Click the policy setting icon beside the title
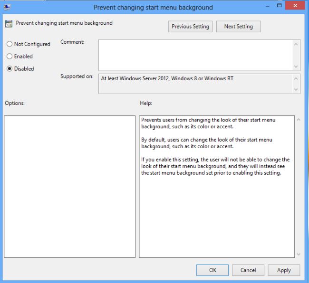Screen dimensions: 309x283 [x=9, y=24]
